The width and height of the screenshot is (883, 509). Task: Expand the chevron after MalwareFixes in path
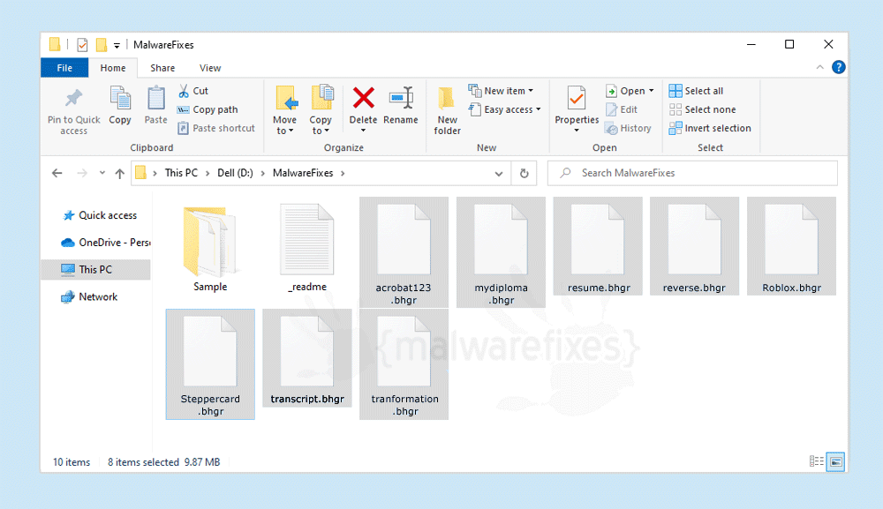tap(343, 173)
